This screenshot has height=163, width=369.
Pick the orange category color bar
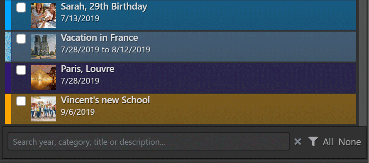tap(8, 109)
